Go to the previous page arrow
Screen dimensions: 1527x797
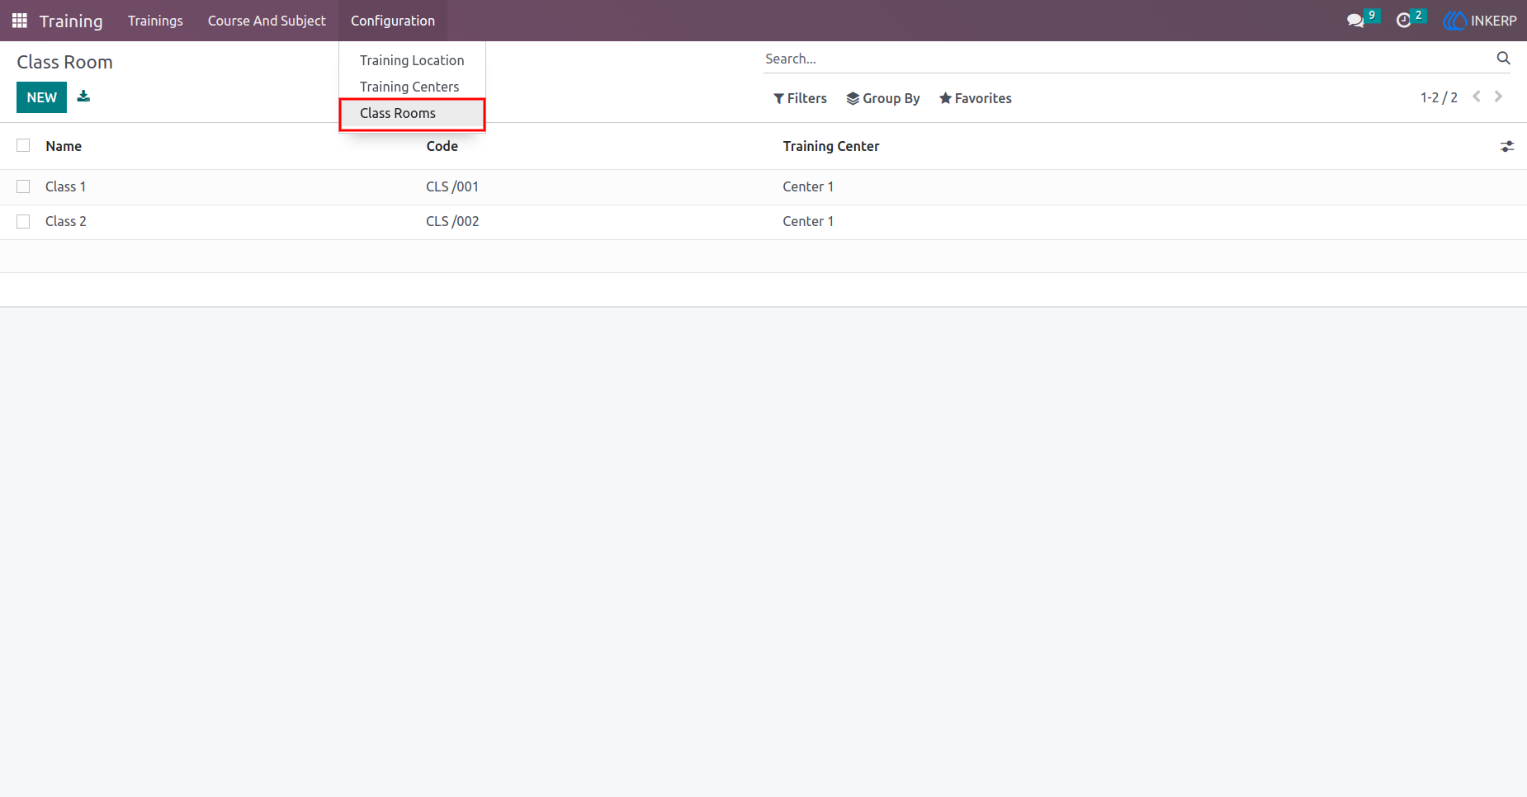[x=1477, y=97]
